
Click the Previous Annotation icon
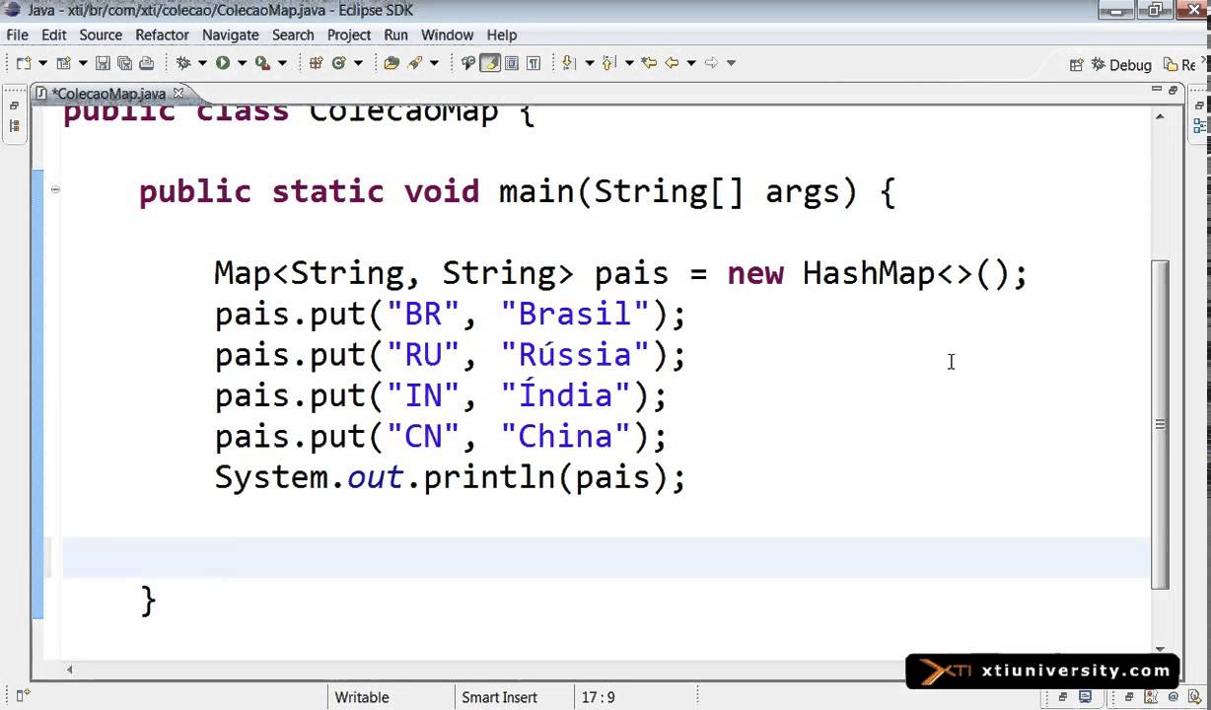pyautogui.click(x=608, y=63)
